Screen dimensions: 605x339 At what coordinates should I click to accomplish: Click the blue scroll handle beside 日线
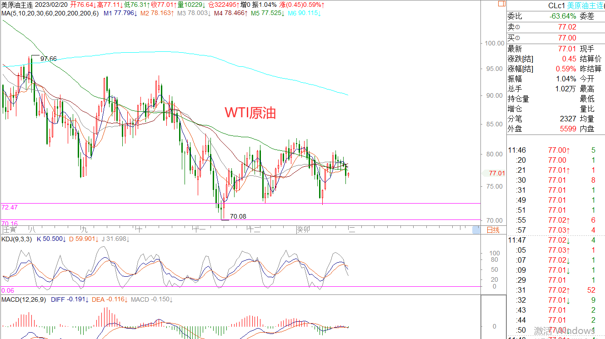[x=476, y=230]
